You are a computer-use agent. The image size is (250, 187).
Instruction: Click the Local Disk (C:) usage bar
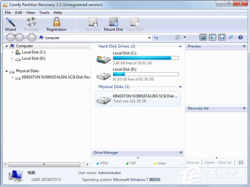point(146,58)
